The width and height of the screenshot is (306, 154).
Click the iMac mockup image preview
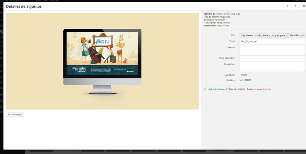pyautogui.click(x=102, y=61)
